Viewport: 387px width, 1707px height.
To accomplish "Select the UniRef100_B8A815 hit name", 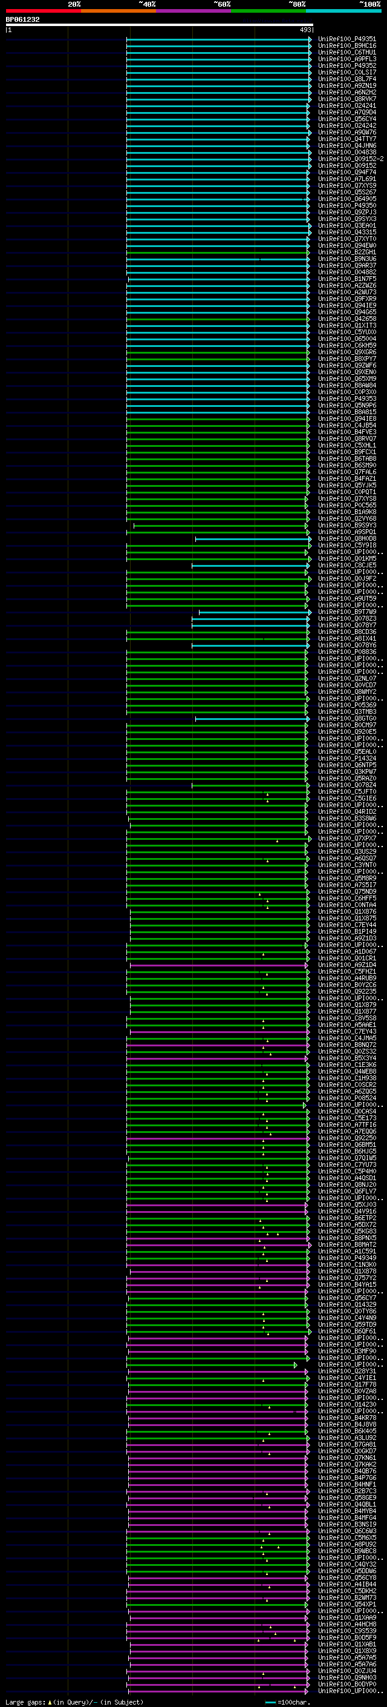I will point(346,412).
